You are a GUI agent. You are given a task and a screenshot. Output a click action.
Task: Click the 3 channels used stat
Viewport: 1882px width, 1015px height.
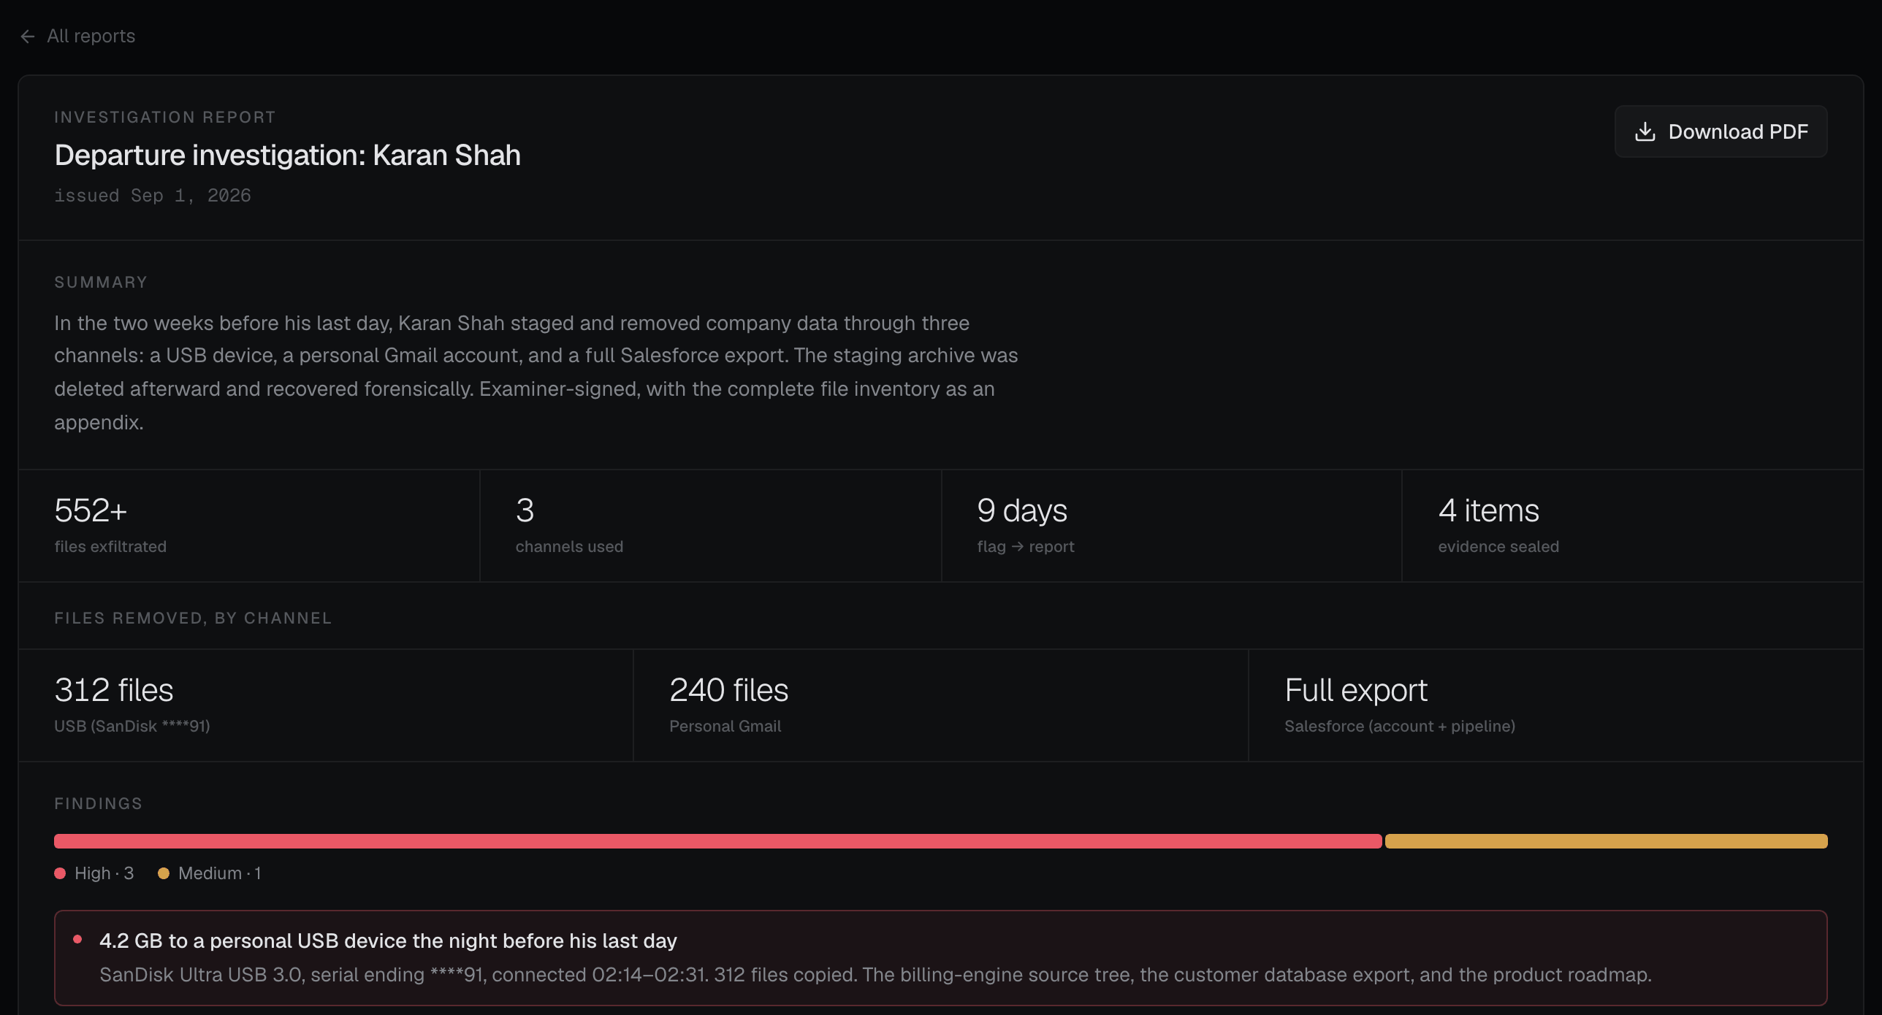pyautogui.click(x=710, y=526)
